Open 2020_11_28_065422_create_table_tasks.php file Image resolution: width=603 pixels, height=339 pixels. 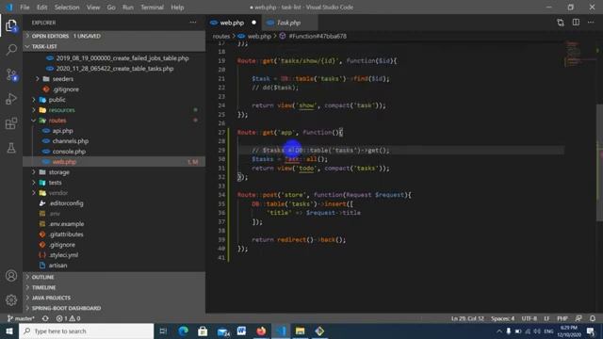pyautogui.click(x=115, y=69)
